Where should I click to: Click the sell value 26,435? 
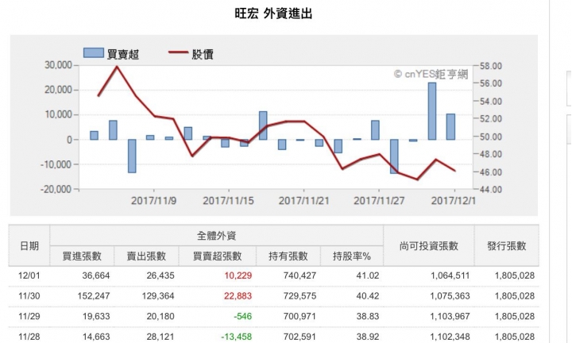pyautogui.click(x=160, y=276)
